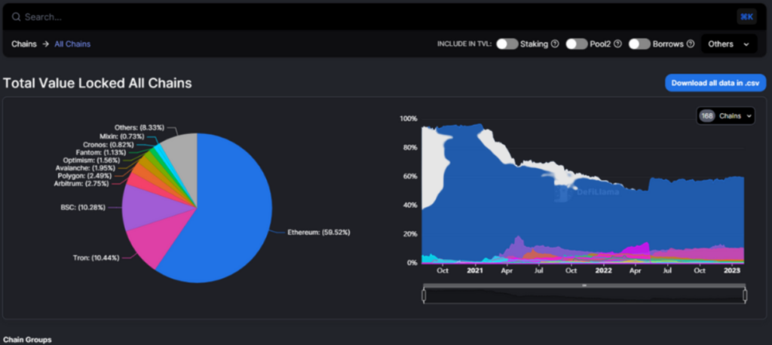The height and width of the screenshot is (345, 772).
Task: Expand the 168 Chains dropdown
Action: [x=725, y=116]
